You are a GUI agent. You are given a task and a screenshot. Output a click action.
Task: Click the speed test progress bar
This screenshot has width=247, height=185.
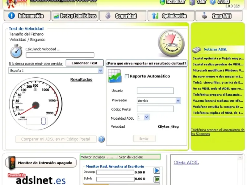click(x=60, y=55)
